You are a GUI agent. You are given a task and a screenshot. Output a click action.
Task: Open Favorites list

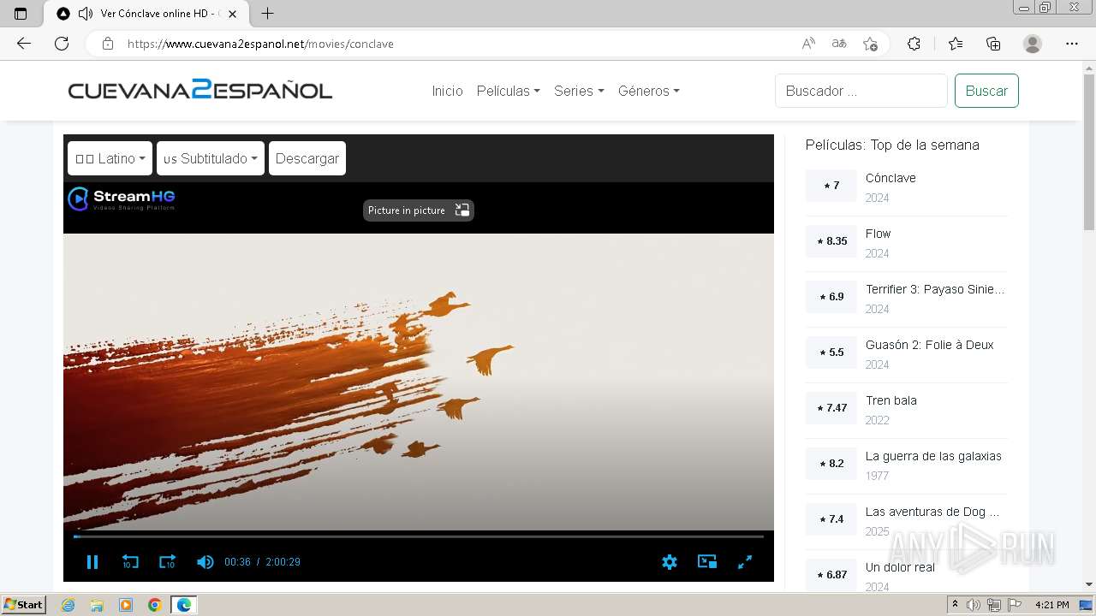[956, 44]
